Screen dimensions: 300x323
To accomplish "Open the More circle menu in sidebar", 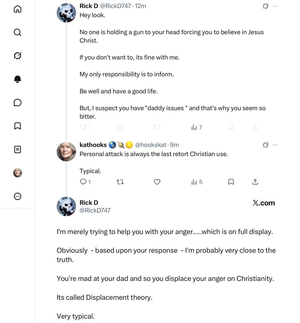I will click(17, 196).
